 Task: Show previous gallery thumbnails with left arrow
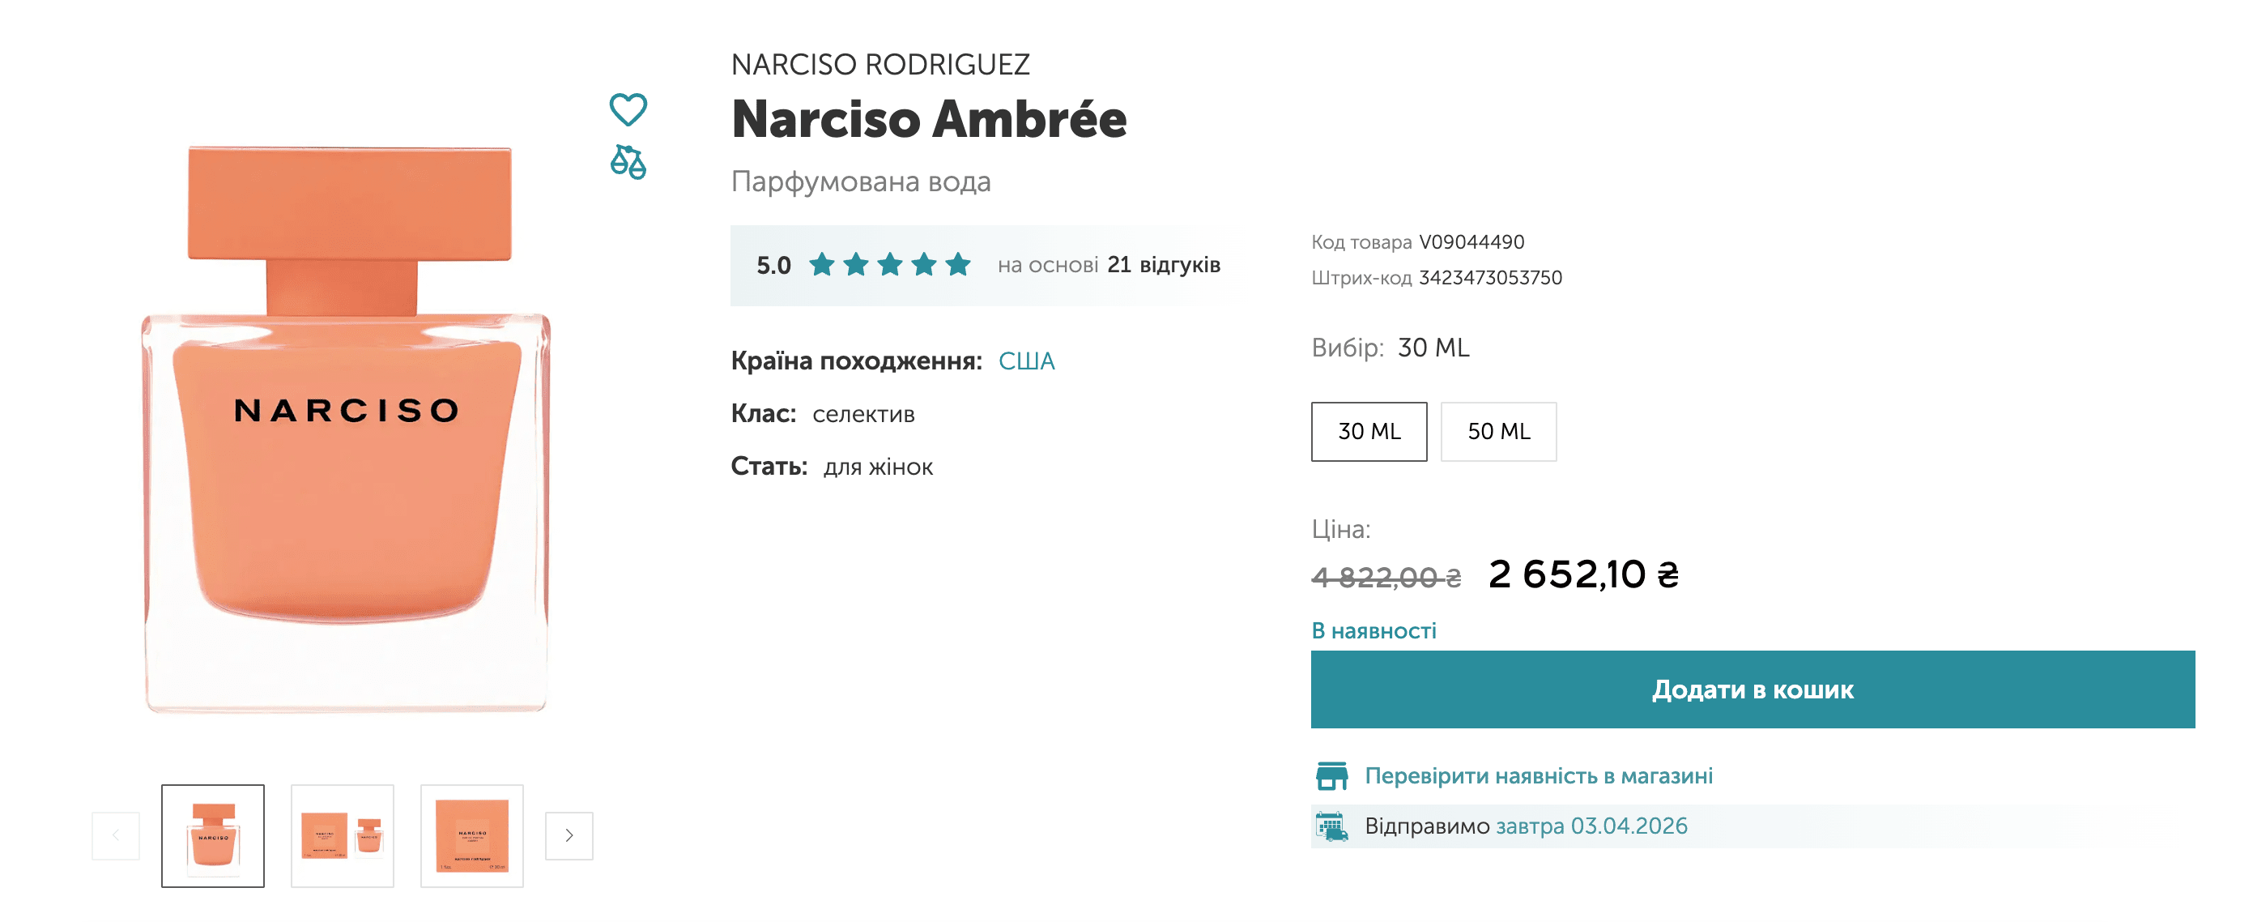pos(116,835)
